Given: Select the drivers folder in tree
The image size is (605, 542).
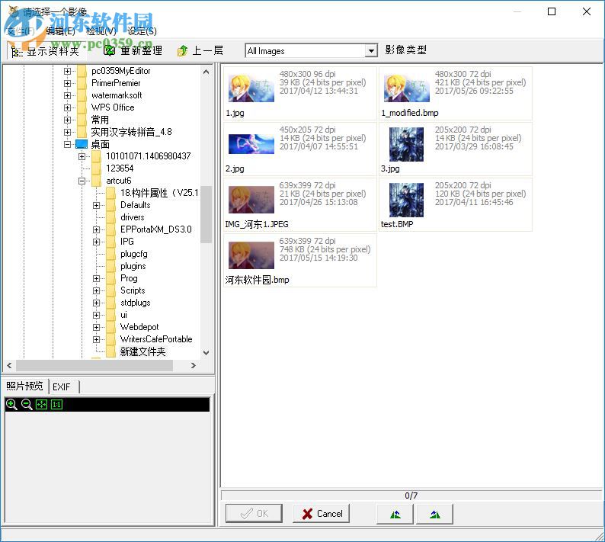Looking at the screenshot, I should (x=133, y=217).
